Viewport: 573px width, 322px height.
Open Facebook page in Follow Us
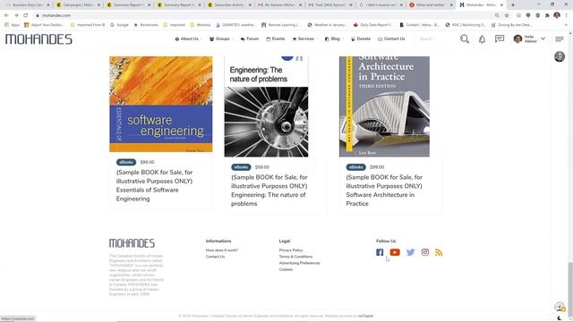point(380,252)
